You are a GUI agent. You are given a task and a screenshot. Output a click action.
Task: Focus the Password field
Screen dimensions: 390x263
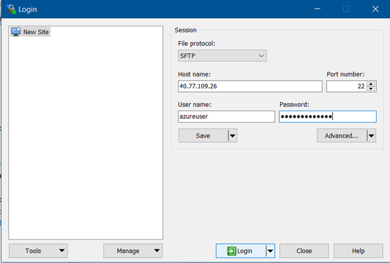[x=328, y=117]
